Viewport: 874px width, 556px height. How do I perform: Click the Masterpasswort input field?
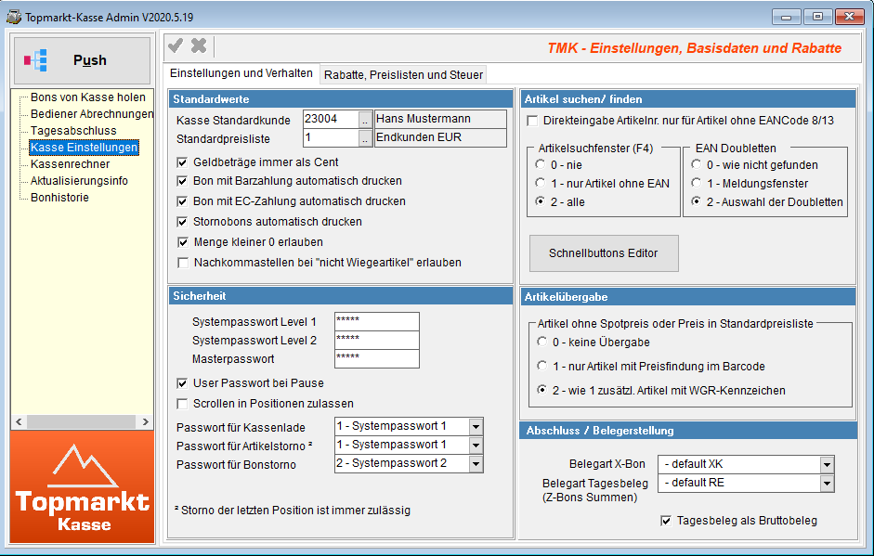376,358
